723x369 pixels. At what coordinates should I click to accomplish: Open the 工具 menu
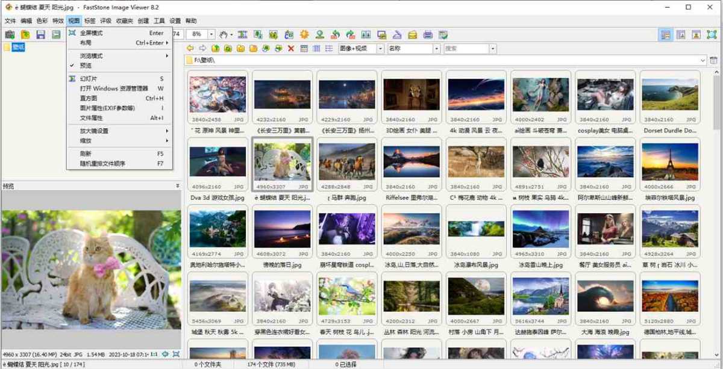coord(158,19)
